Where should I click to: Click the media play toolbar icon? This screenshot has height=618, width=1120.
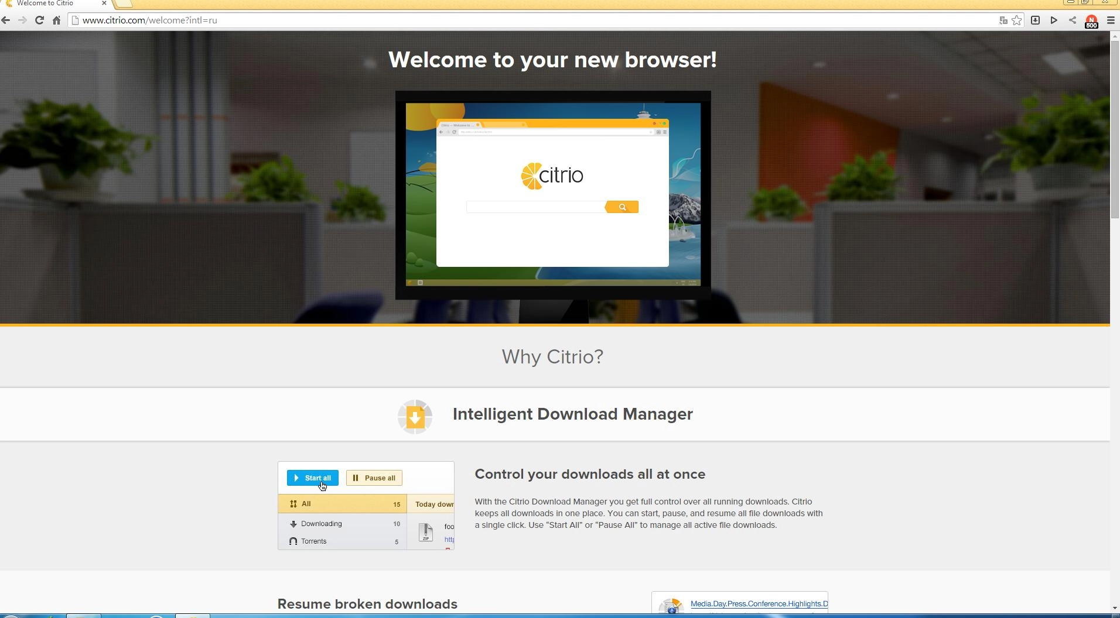(1054, 20)
